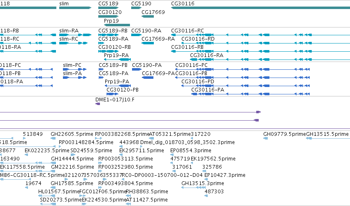350x206 pixels.
Task: Click protein CG30116-PB
Action: tap(191, 73)
